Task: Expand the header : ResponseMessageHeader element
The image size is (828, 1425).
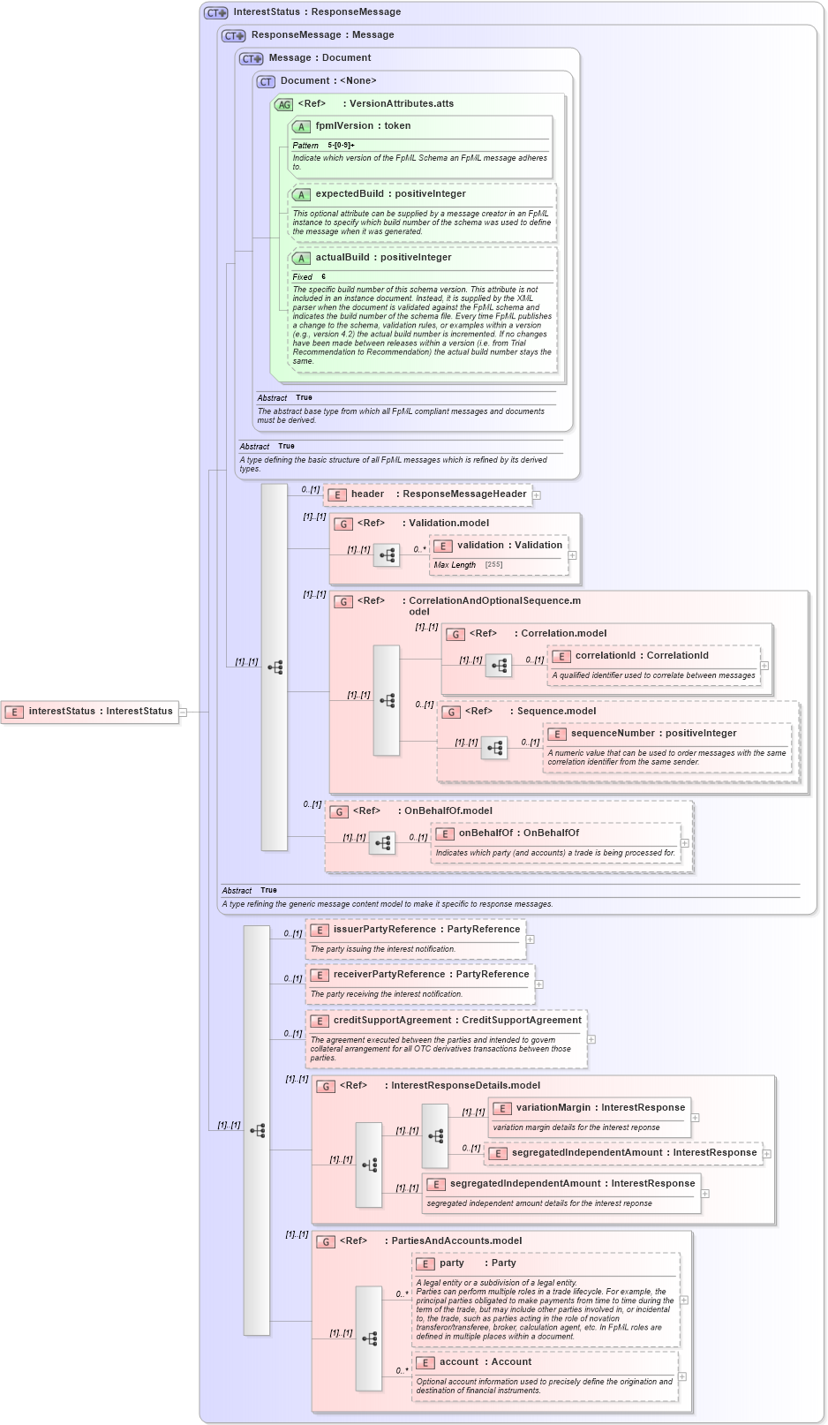Action: (537, 495)
